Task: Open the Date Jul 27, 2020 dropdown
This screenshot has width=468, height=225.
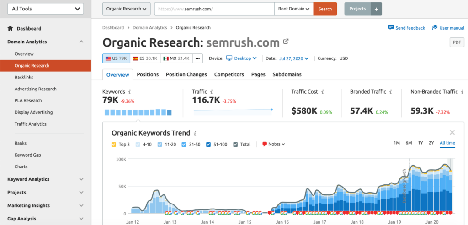Action: pos(294,58)
